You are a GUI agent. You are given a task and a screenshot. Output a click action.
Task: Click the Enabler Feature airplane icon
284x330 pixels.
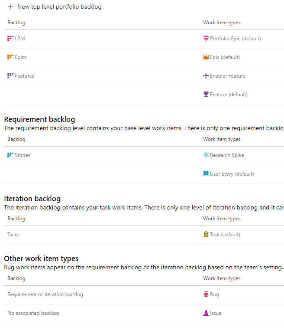206,75
